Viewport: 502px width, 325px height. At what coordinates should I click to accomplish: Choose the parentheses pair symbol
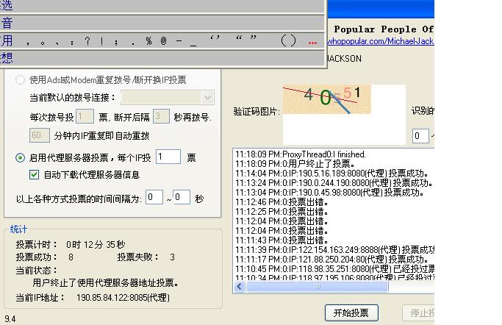[x=288, y=41]
